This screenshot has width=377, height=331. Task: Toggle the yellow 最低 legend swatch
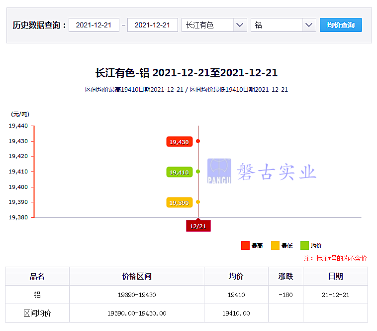click(275, 245)
